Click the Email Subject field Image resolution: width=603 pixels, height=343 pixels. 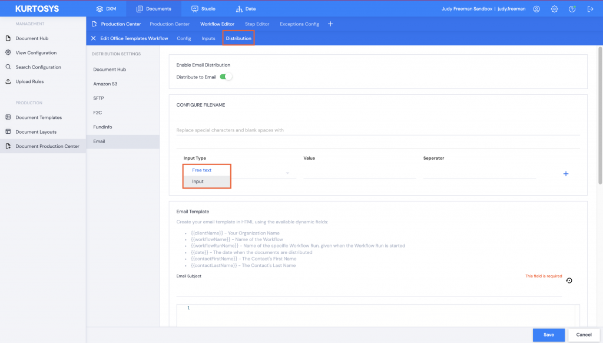tap(369, 289)
